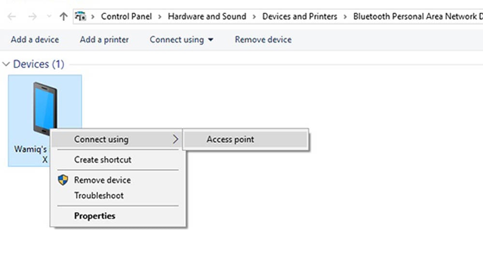Expand the Connect using submenu arrow
This screenshot has width=483, height=253.
pos(175,139)
